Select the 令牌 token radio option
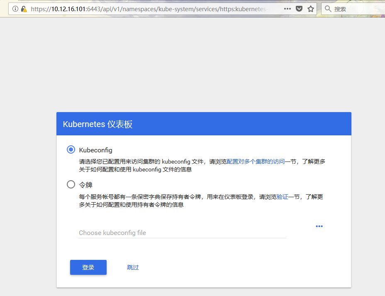This screenshot has height=296, width=385. point(71,184)
